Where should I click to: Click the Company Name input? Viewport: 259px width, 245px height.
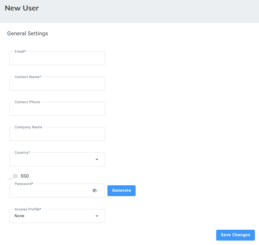pos(57,134)
